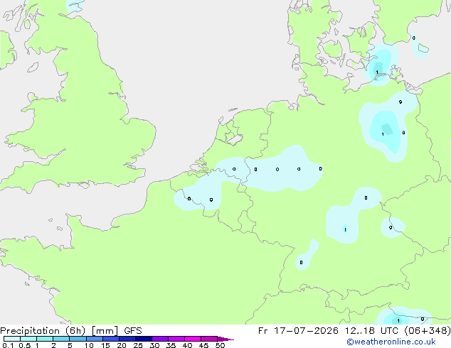451x348 pixels.
Task: Click the '50' legend scale label
Action: click(x=220, y=345)
